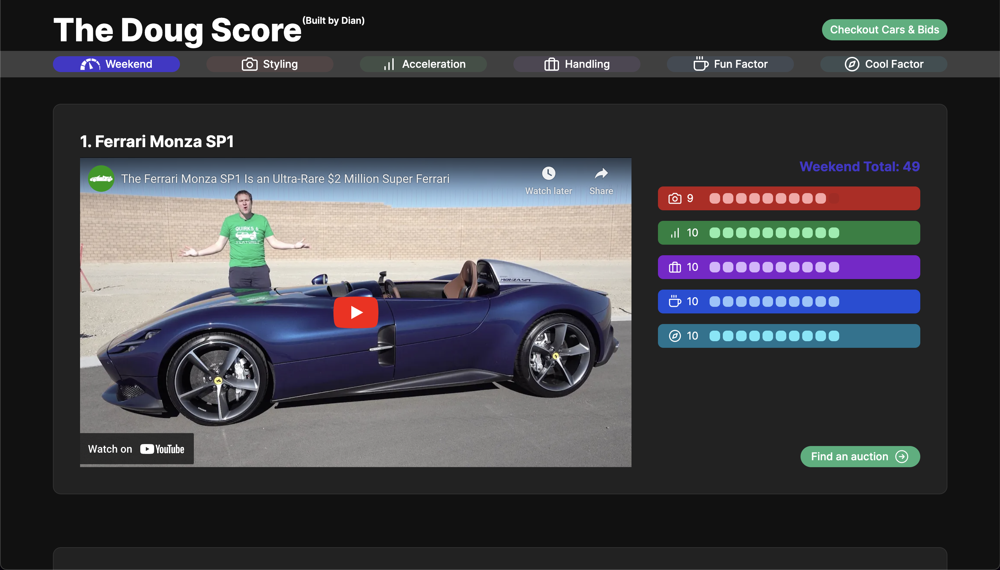Click the speedometer icon on the Weekend tab
The image size is (1000, 570).
(x=91, y=64)
